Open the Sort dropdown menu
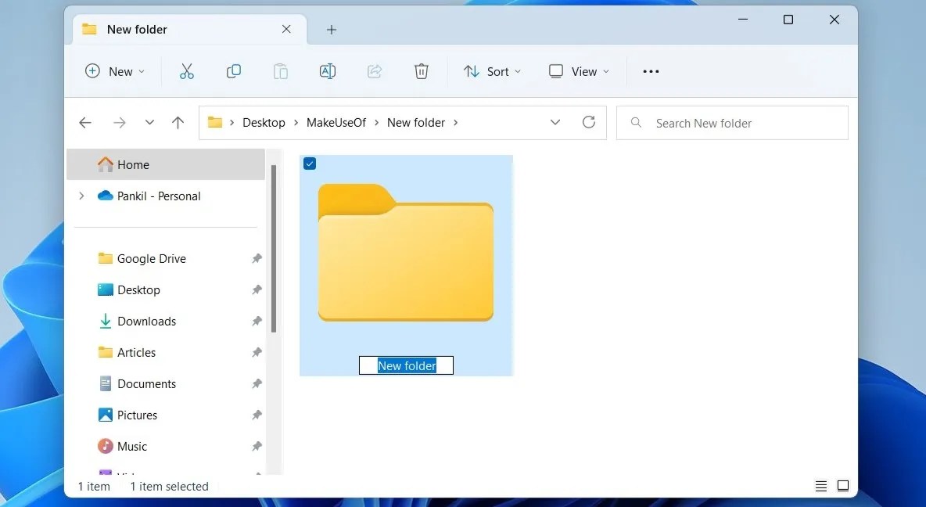This screenshot has height=507, width=926. click(x=493, y=71)
